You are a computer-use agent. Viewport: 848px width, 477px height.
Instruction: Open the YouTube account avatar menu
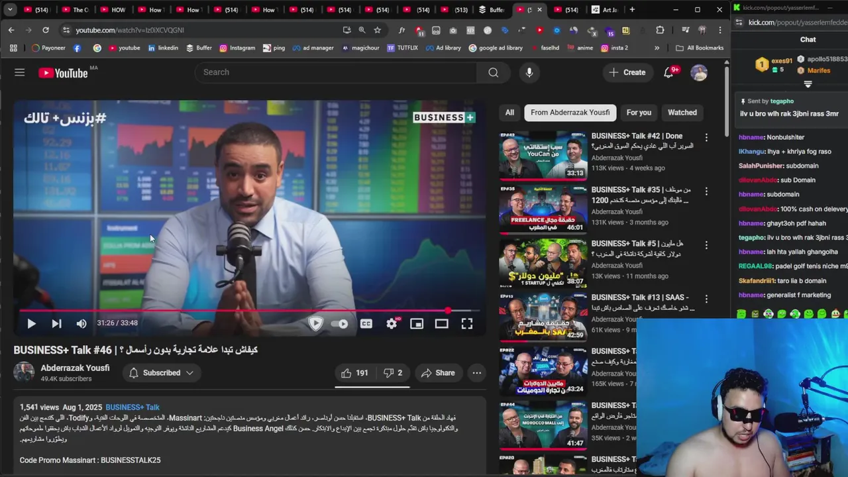(x=699, y=72)
